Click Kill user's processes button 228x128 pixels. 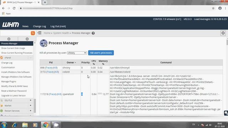tap(101, 53)
